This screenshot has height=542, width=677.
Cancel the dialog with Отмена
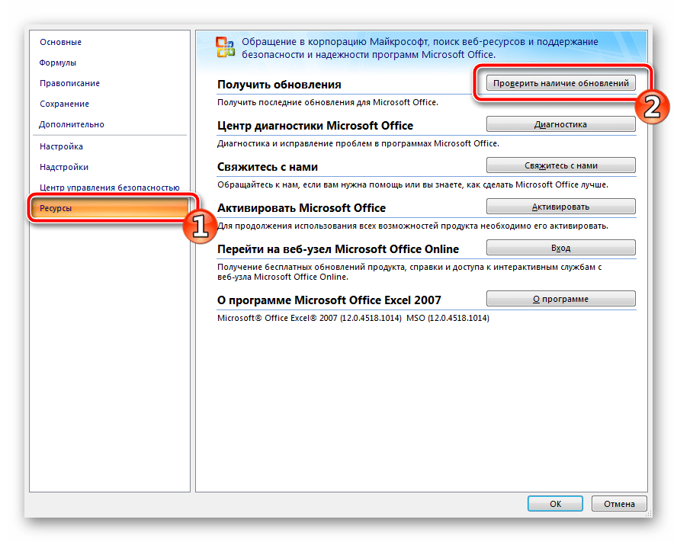[619, 504]
